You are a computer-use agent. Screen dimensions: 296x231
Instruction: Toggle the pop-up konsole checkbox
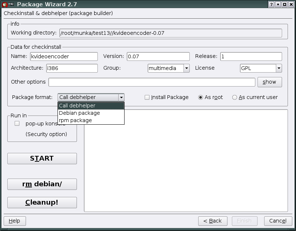tap(17, 124)
